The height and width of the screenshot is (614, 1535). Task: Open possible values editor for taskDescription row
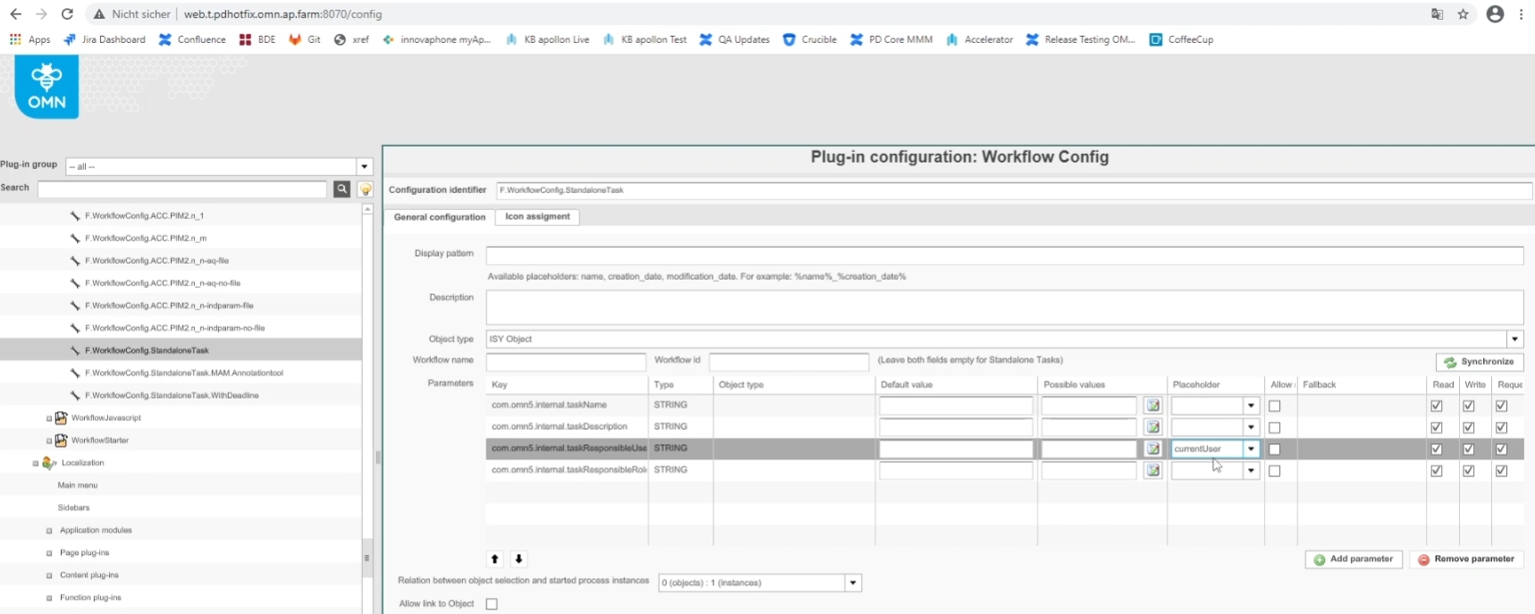pyautogui.click(x=1152, y=427)
